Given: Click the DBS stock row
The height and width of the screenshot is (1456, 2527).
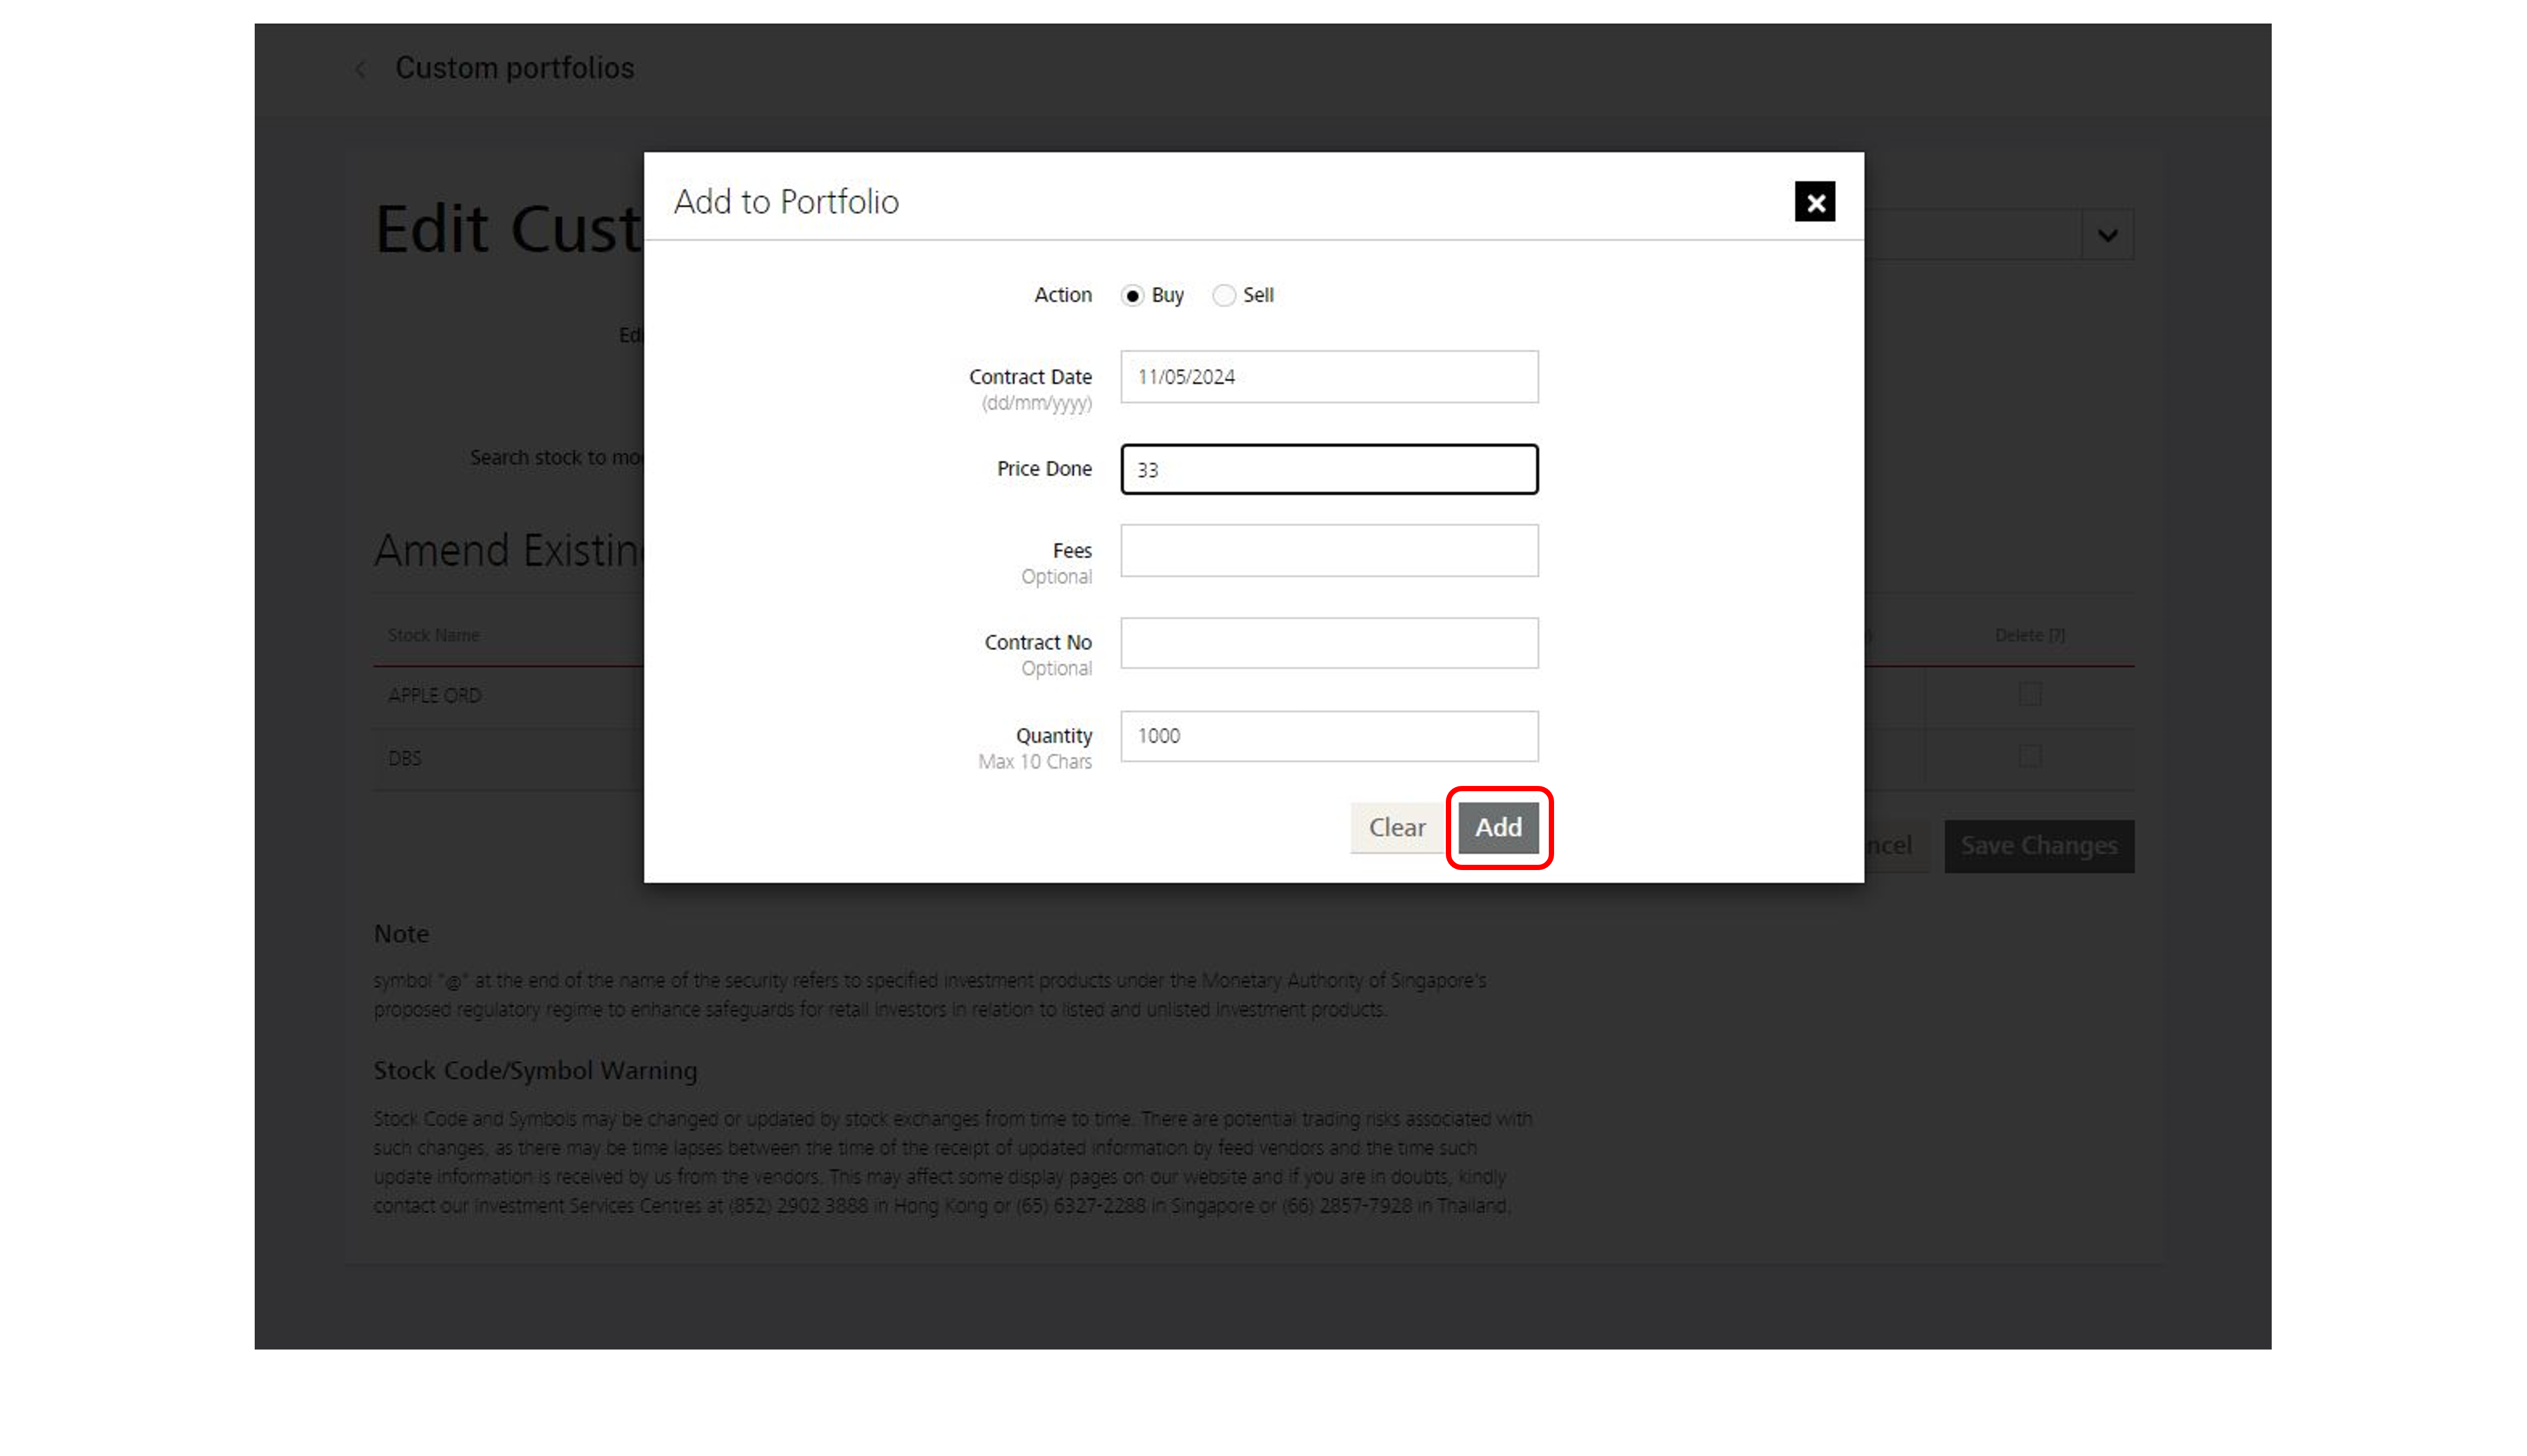Looking at the screenshot, I should (x=1254, y=759).
